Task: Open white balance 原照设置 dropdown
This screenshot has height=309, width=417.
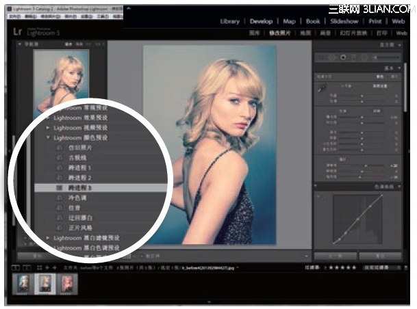Action: (x=379, y=86)
